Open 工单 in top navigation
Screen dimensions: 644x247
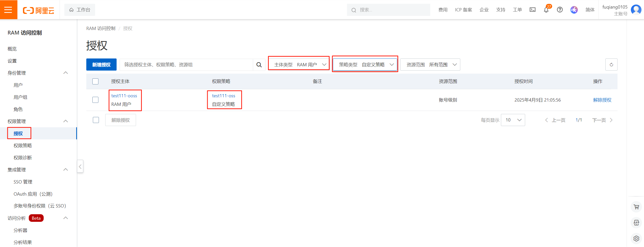click(517, 10)
